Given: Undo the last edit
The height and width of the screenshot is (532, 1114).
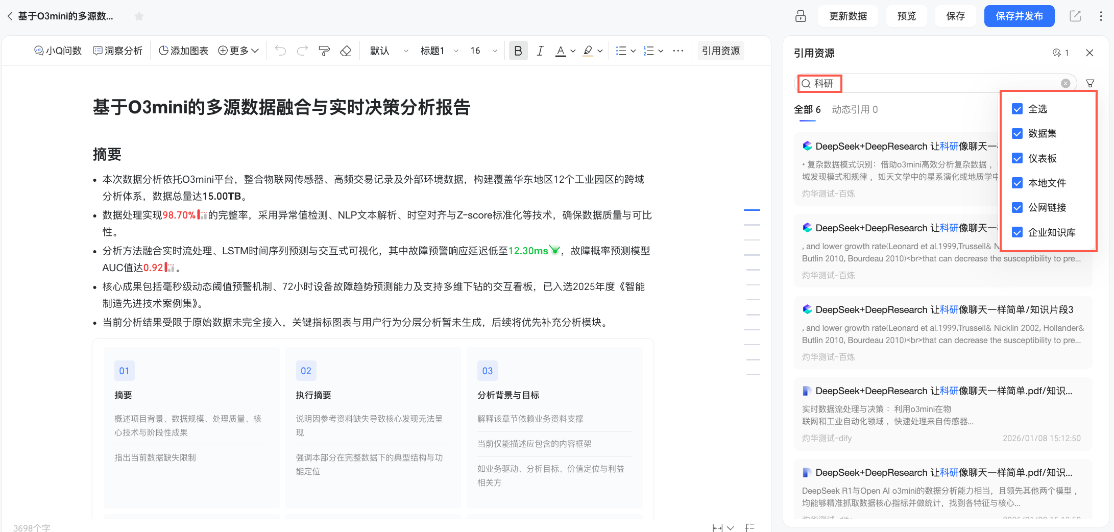Looking at the screenshot, I should click(x=280, y=51).
